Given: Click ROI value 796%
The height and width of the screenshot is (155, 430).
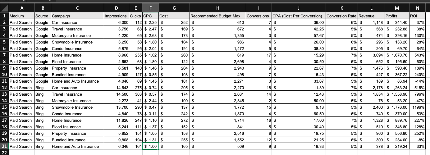Looking at the screenshot, I should pos(418,94).
